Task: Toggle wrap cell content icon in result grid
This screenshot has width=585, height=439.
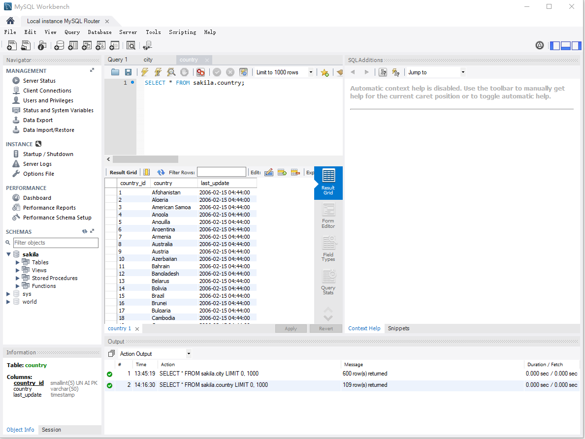Action: click(147, 172)
